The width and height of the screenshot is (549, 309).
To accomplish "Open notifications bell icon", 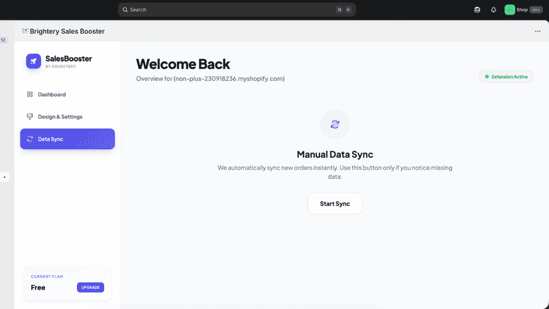I will tap(493, 10).
